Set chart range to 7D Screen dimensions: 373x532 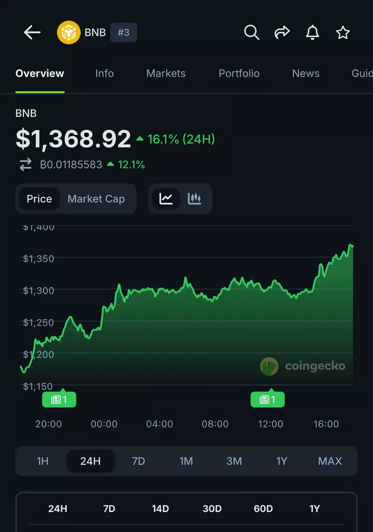point(138,461)
